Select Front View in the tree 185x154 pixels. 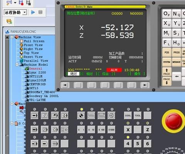tap(33, 45)
